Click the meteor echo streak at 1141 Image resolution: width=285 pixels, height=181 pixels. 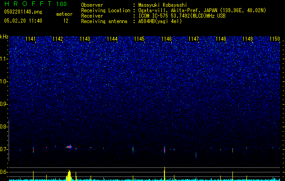tap(33, 150)
